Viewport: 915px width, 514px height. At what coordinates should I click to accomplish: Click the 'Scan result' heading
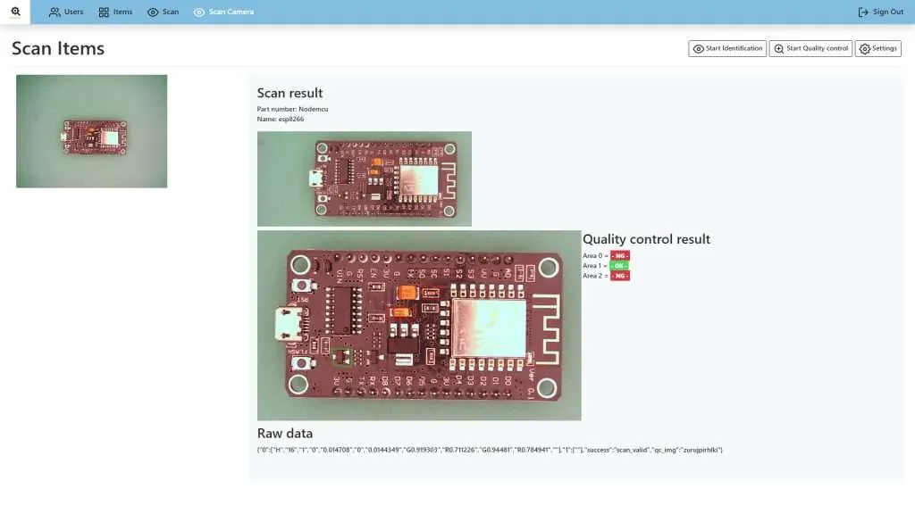(x=290, y=93)
